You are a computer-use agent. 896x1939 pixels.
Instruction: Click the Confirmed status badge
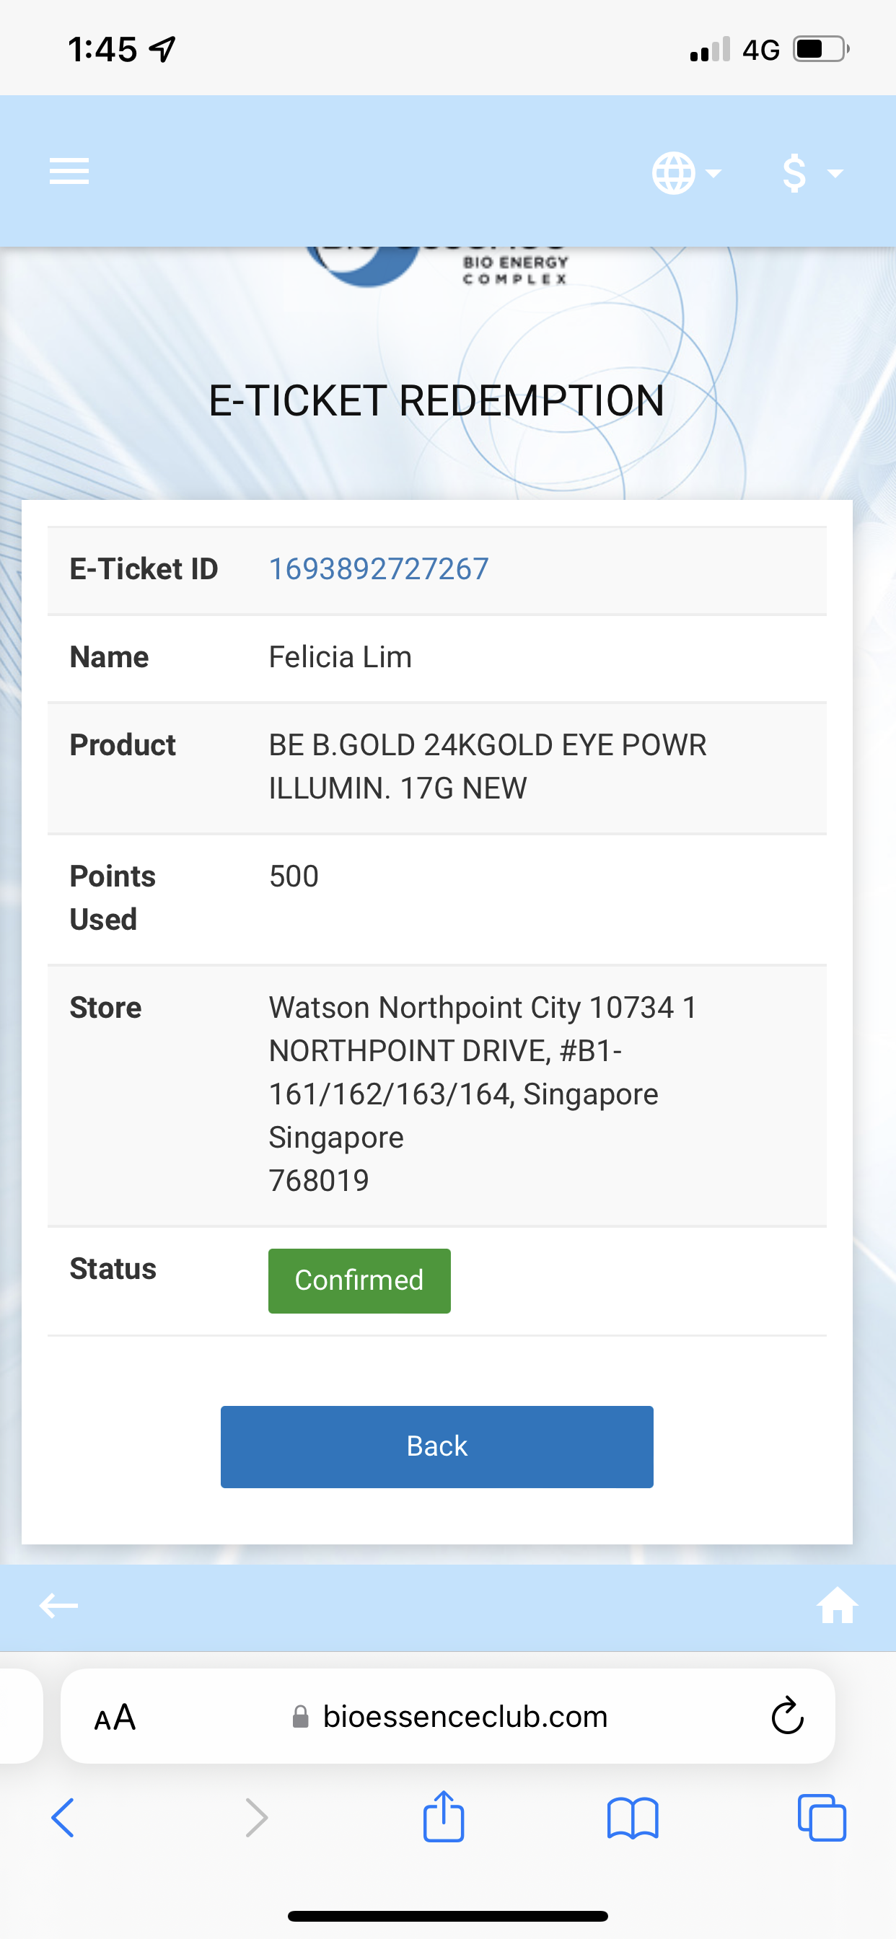coord(359,1280)
